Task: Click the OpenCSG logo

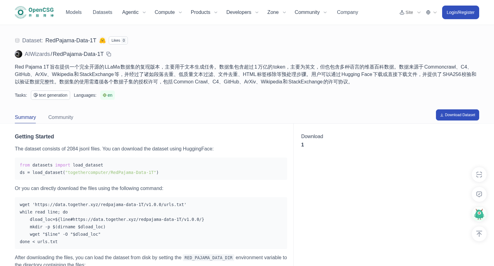Action: [x=34, y=12]
